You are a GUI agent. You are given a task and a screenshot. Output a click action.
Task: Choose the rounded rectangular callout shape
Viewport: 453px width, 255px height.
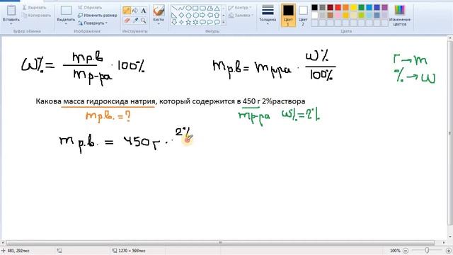[x=202, y=22]
